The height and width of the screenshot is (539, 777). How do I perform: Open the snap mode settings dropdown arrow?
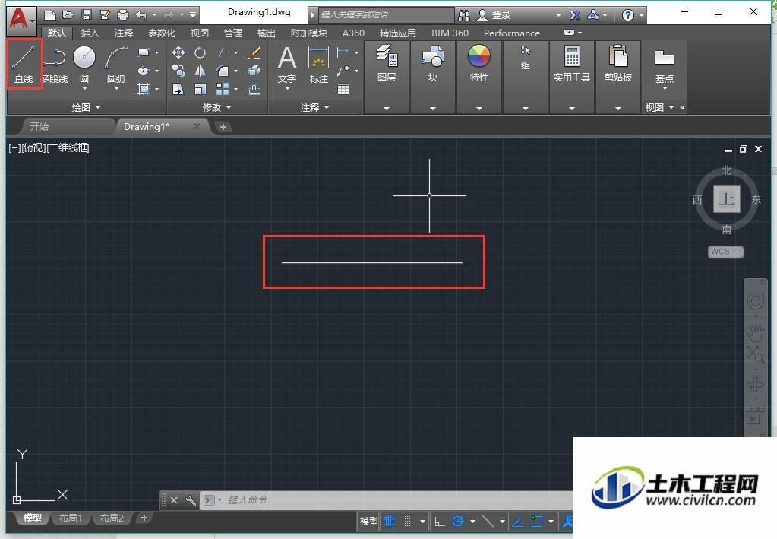pos(422,522)
